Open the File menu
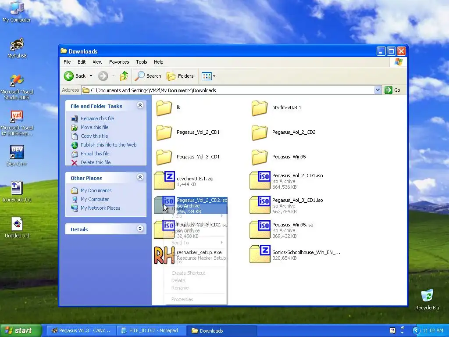This screenshot has width=449, height=337. tap(67, 62)
